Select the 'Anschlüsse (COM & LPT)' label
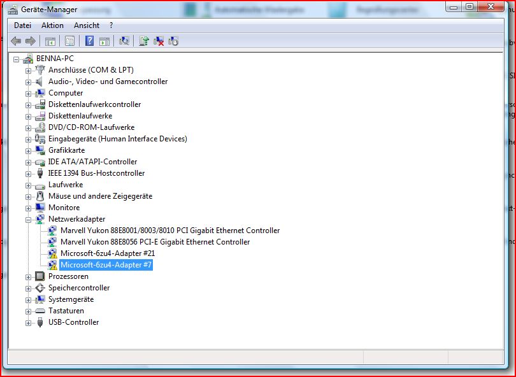 point(91,70)
